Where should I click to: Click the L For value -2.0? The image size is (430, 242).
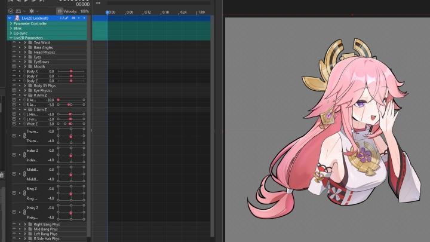point(50,119)
